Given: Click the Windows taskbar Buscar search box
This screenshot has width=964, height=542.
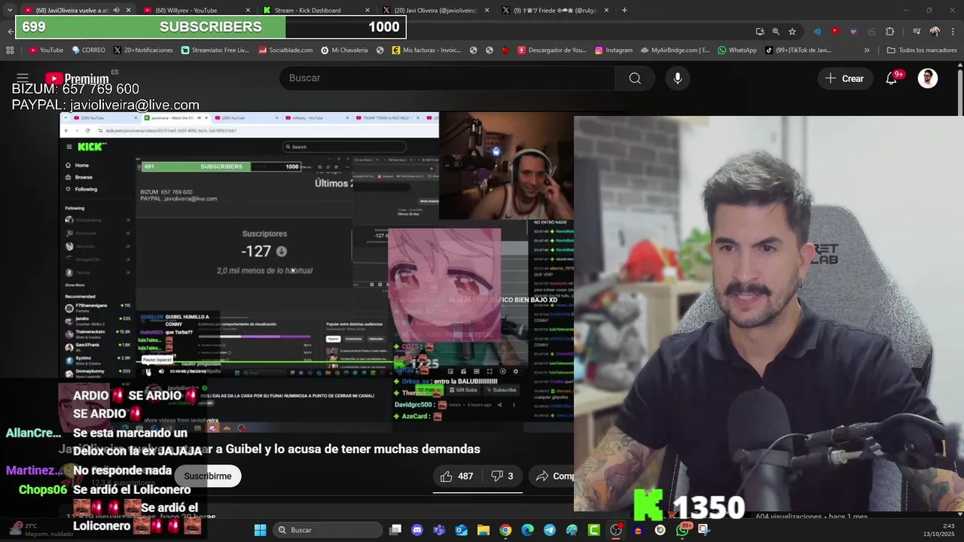Looking at the screenshot, I should (x=327, y=530).
